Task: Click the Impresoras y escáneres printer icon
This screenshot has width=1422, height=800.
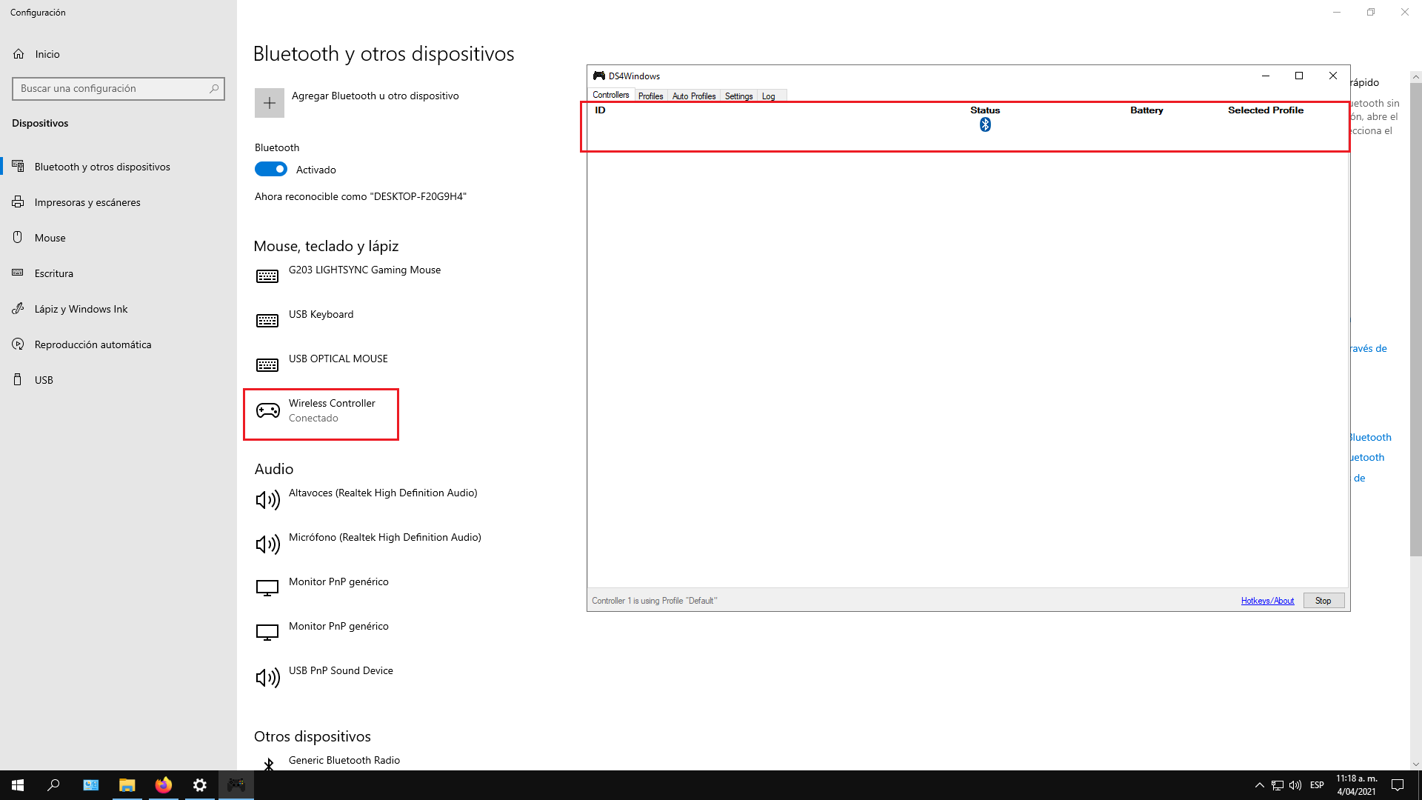Action: coord(18,202)
